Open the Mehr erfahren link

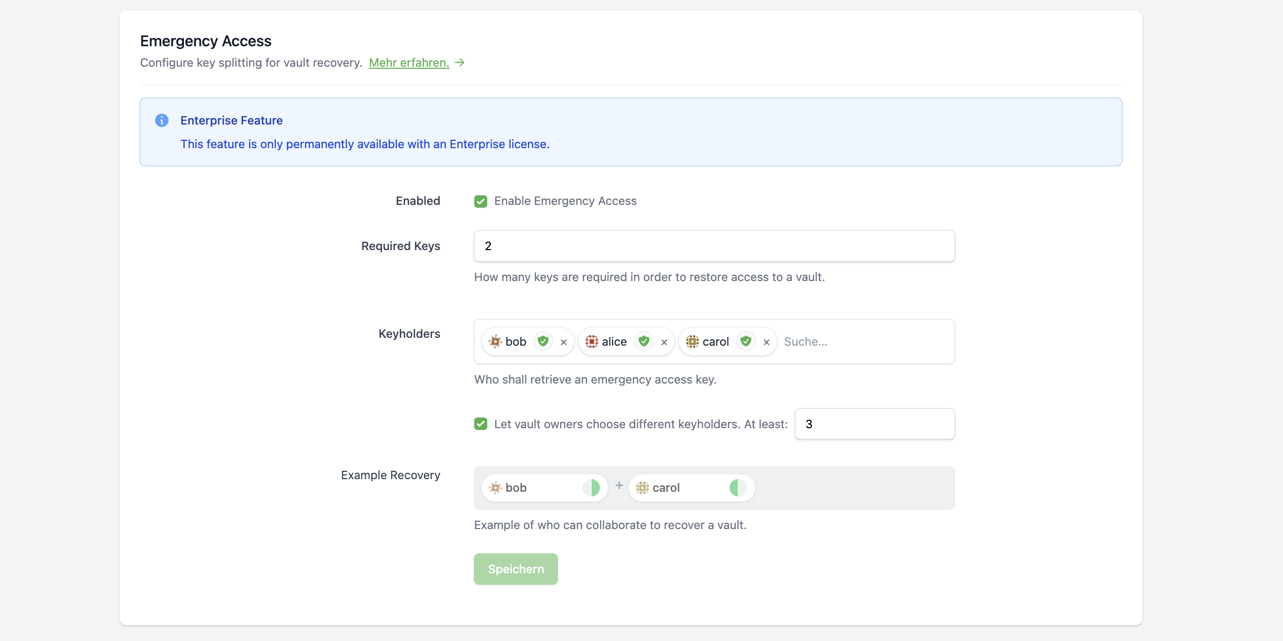click(409, 63)
